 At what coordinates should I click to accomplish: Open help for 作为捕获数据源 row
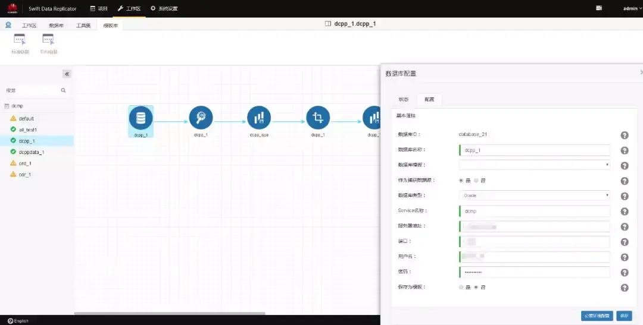(x=625, y=181)
